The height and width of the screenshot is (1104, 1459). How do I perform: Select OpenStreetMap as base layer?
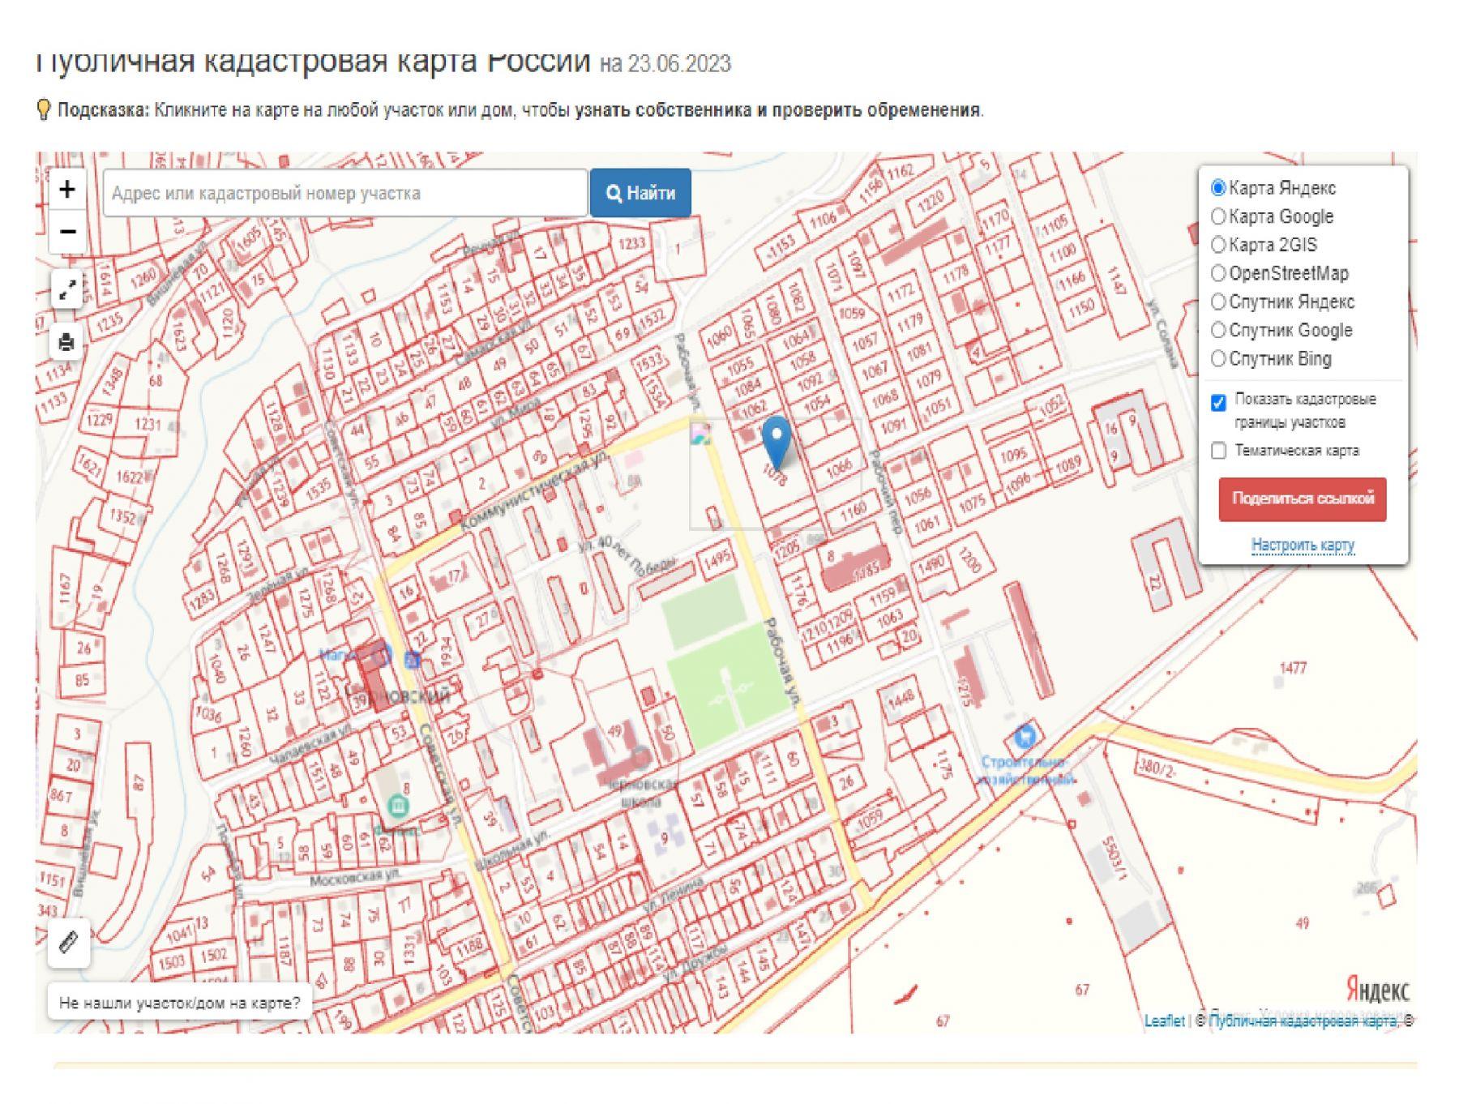1217,273
